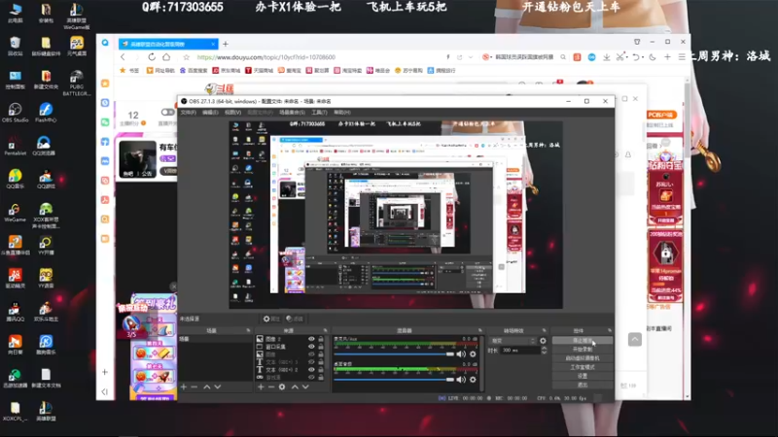The height and width of the screenshot is (437, 778).
Task: Toggle browser night mode moon icon
Action: (x=653, y=57)
